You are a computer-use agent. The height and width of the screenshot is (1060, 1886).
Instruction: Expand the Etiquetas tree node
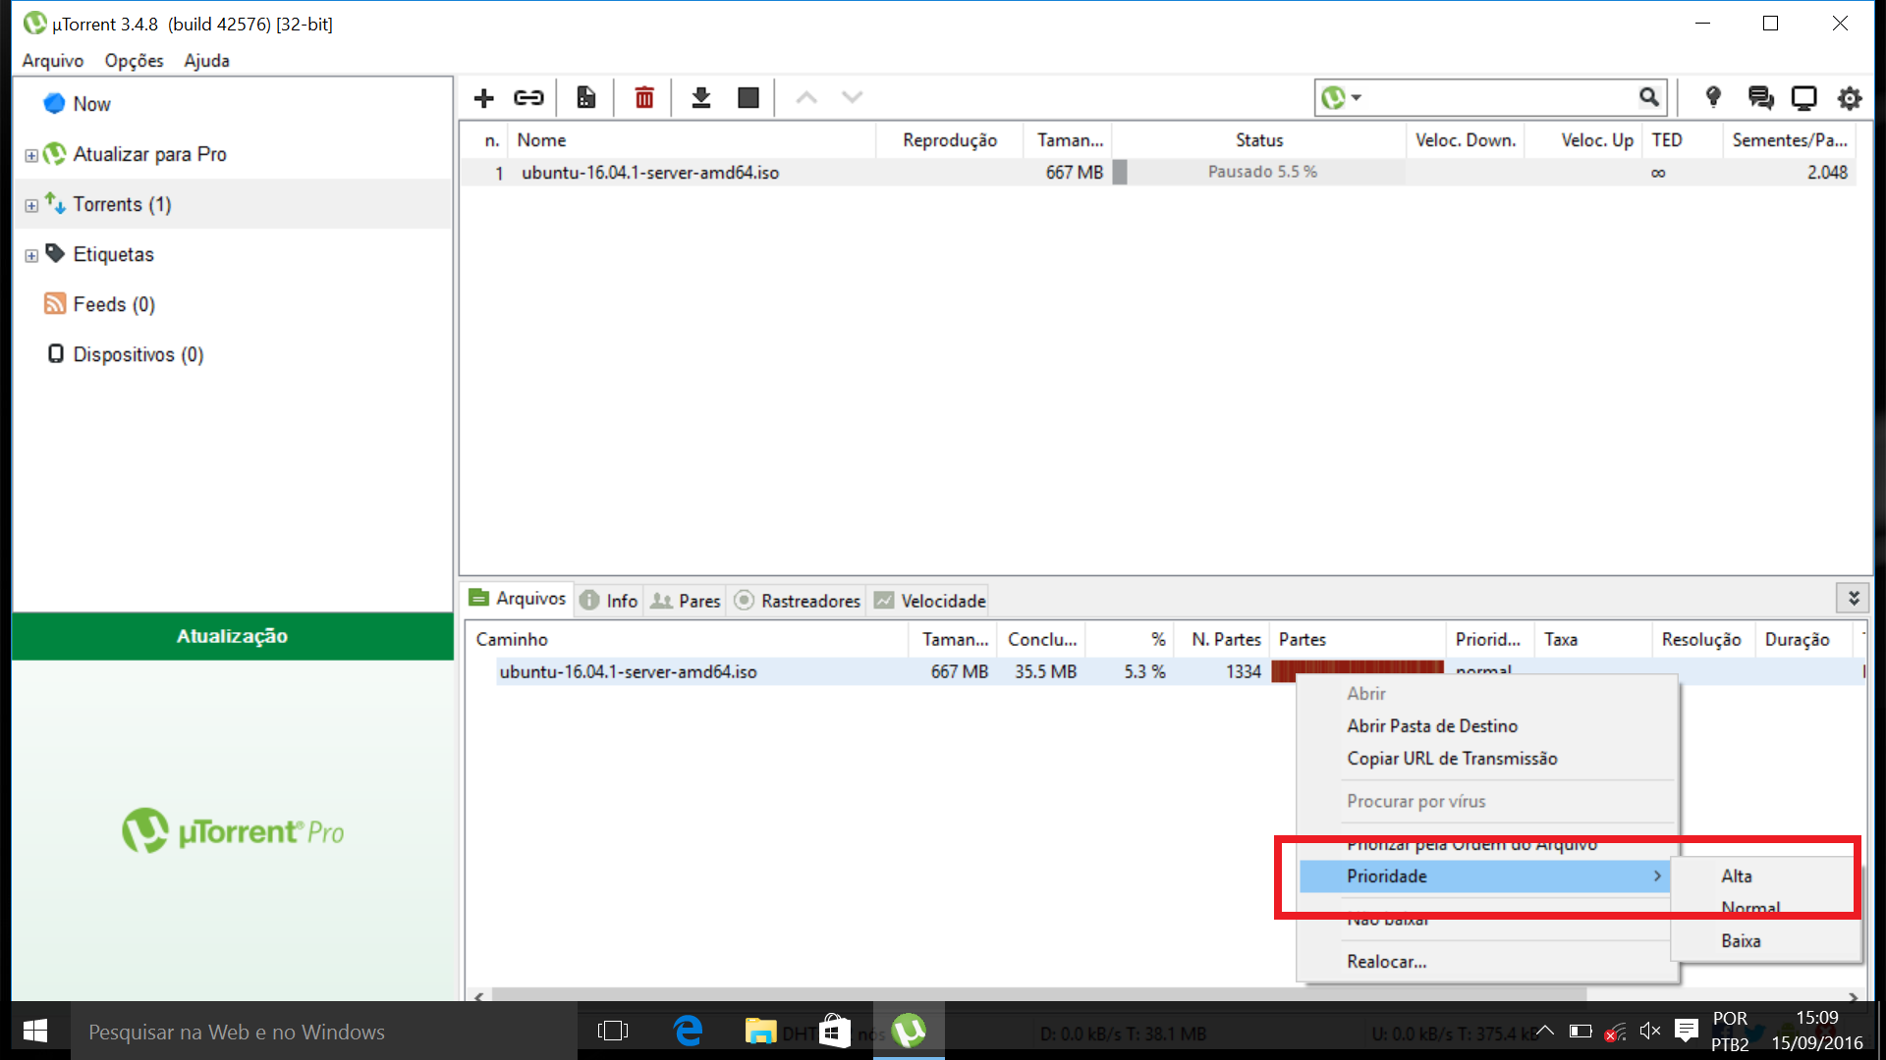31,255
